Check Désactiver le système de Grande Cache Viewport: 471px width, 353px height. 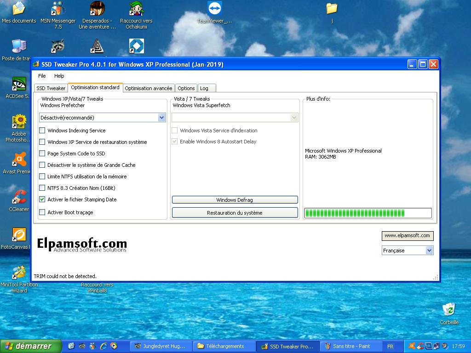click(42, 165)
